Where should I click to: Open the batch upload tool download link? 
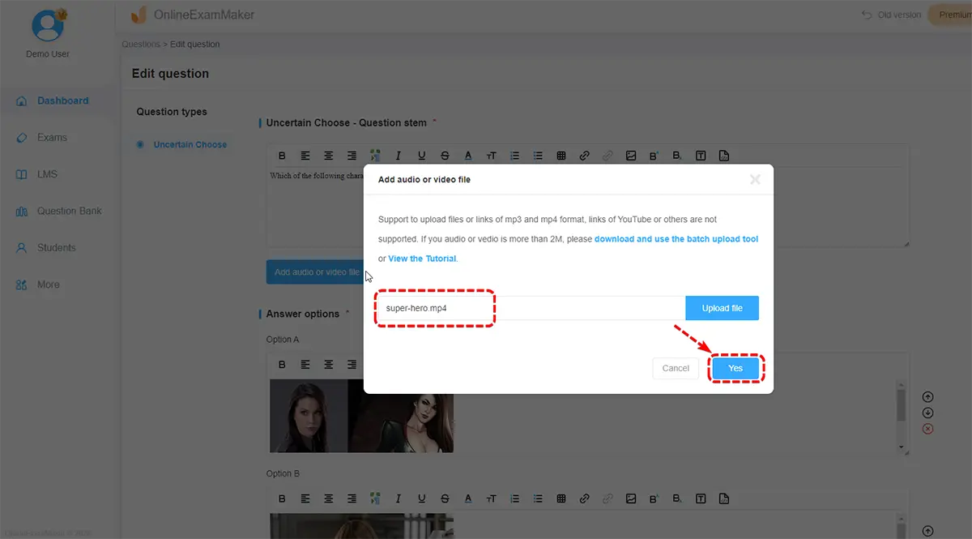(676, 239)
